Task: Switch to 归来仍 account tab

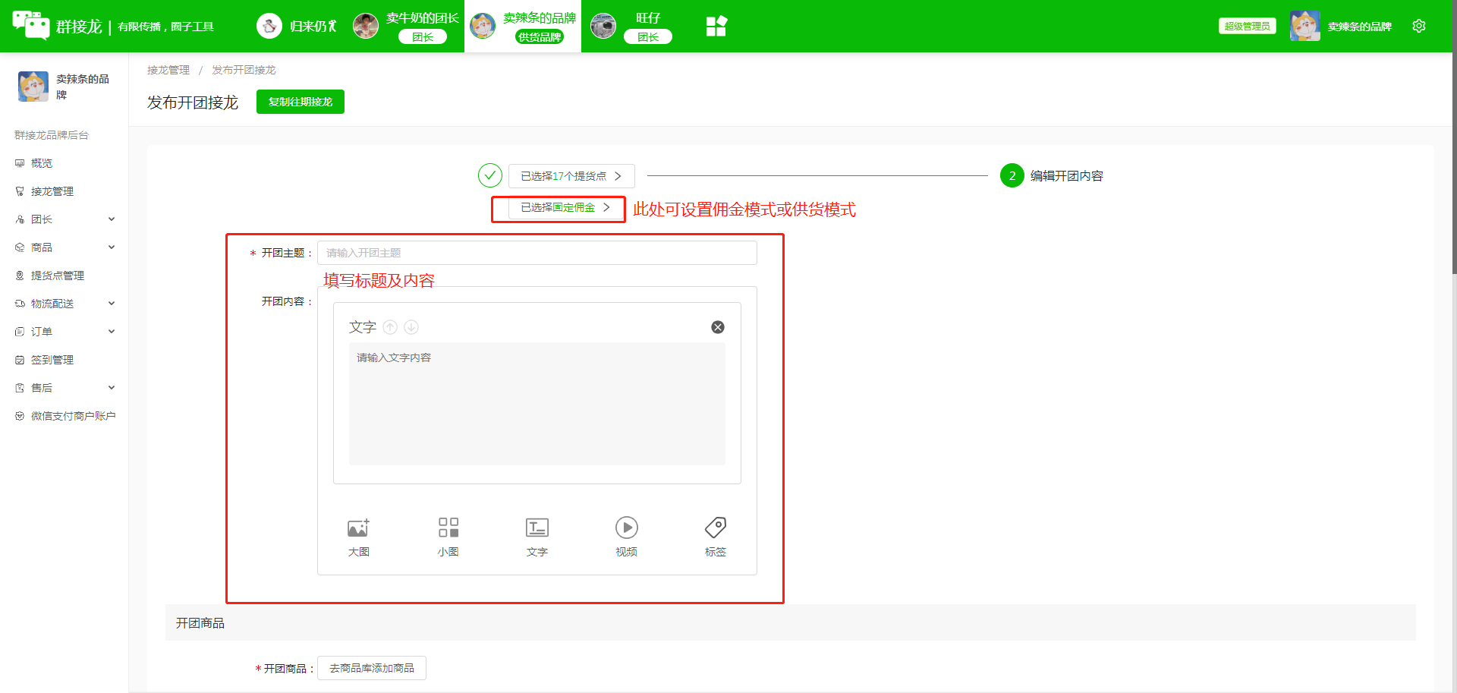Action: (297, 26)
